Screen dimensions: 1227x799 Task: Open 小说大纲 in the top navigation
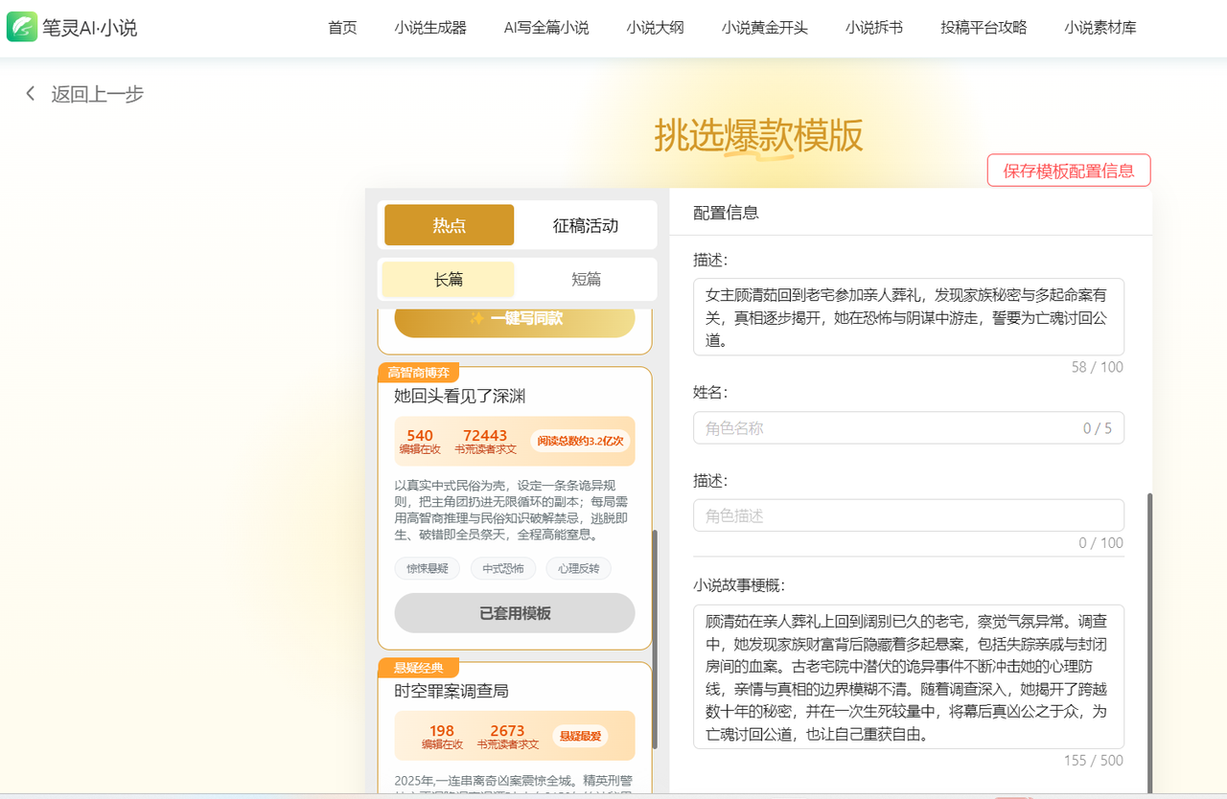[656, 28]
